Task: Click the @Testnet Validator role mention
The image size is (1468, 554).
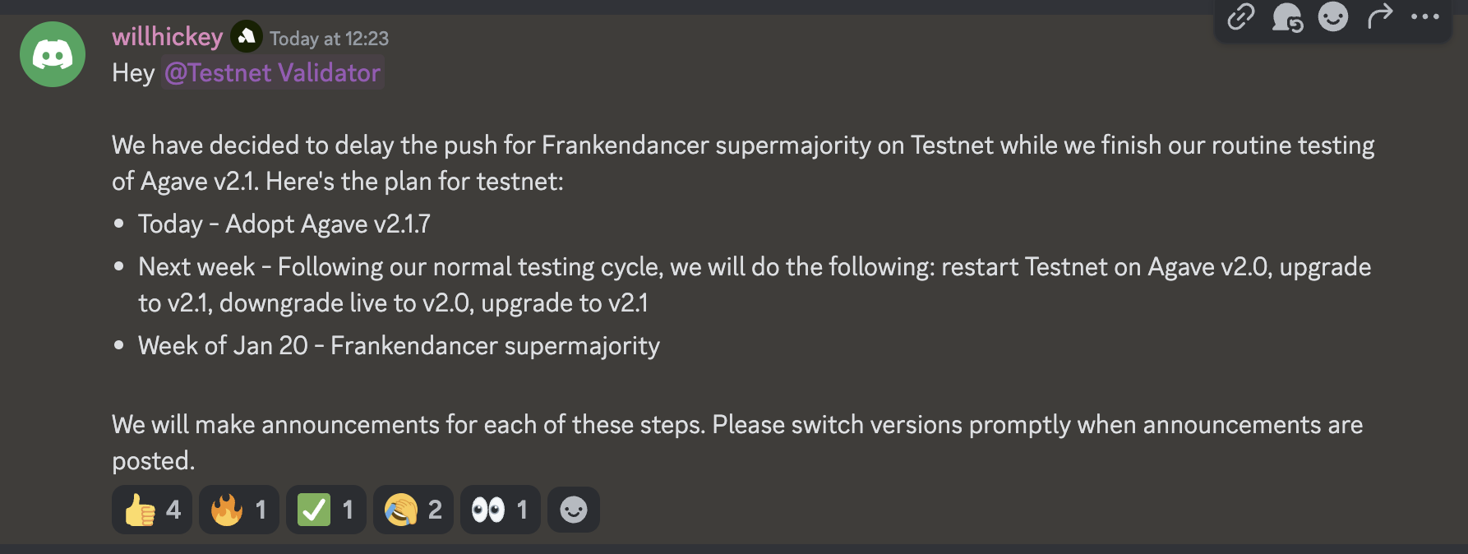Action: (x=271, y=73)
